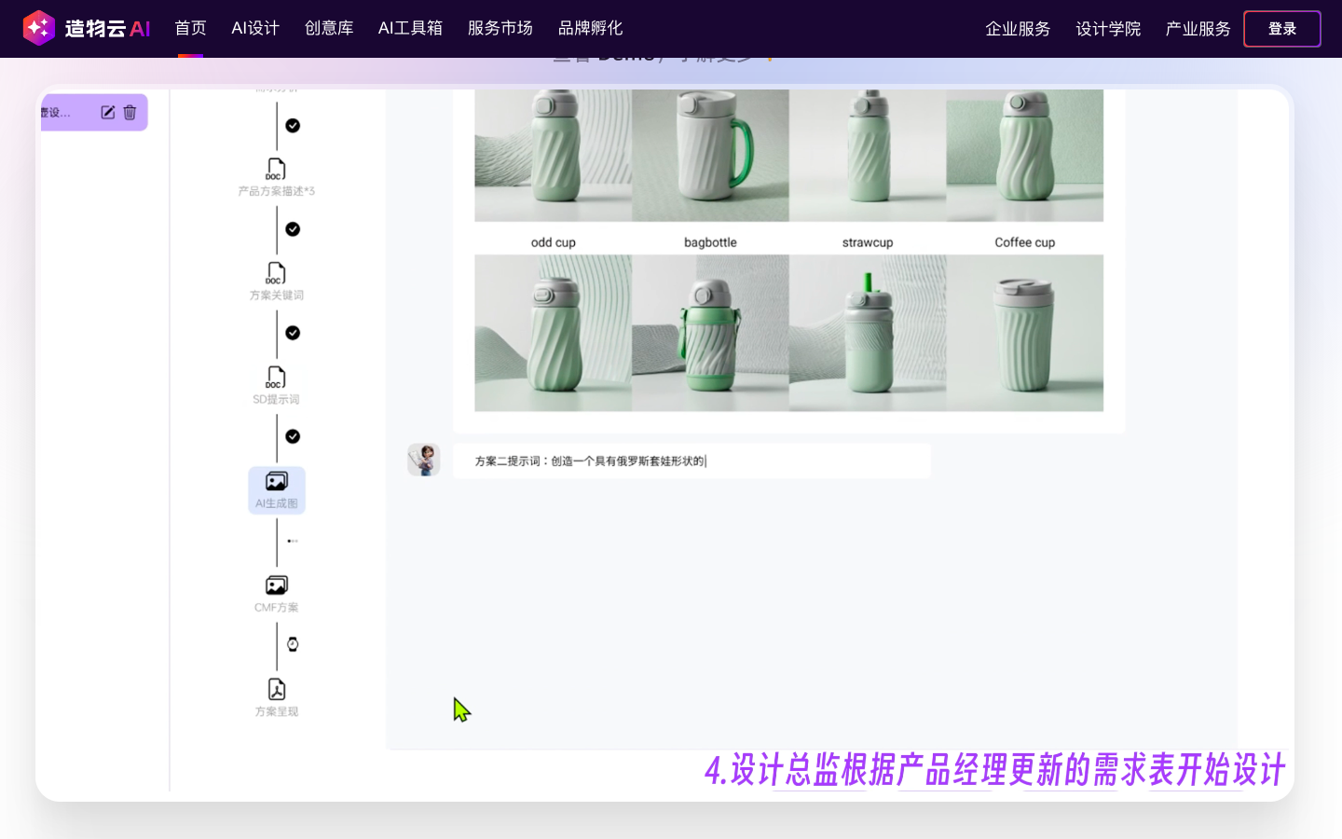1342x839 pixels.
Task: Click the clock pending icon above 方案呈现
Action: point(293,644)
